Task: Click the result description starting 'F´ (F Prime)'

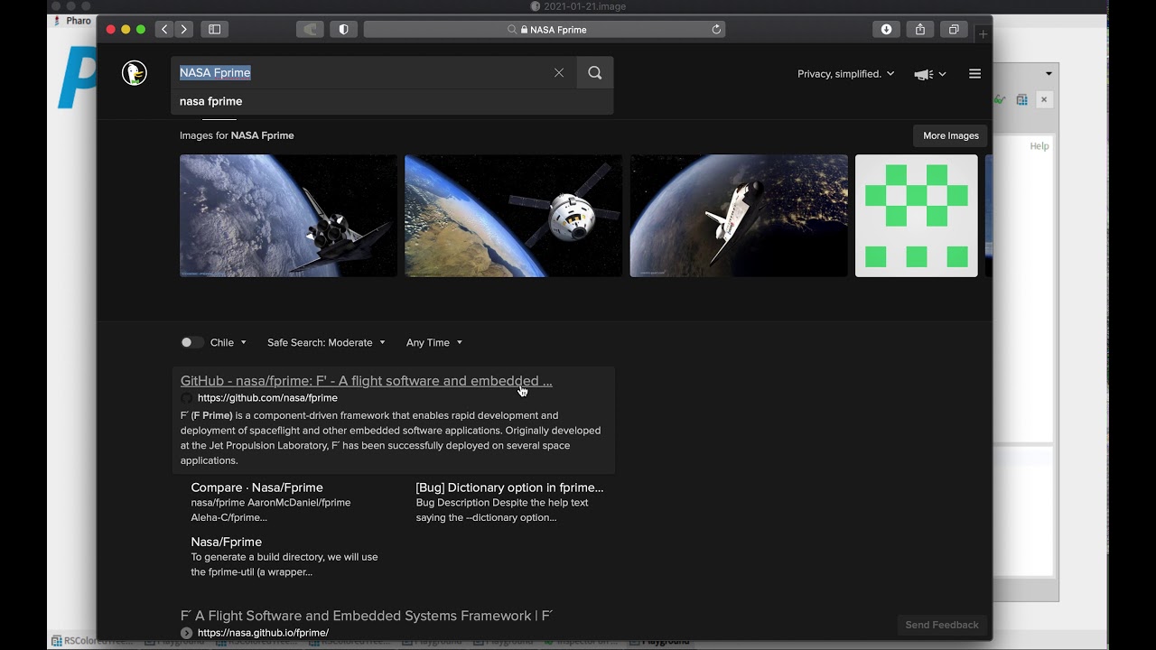Action: tap(390, 438)
